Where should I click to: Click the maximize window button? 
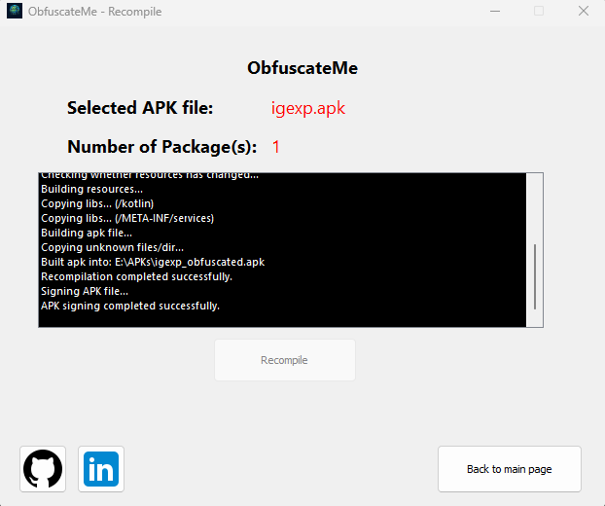(539, 12)
